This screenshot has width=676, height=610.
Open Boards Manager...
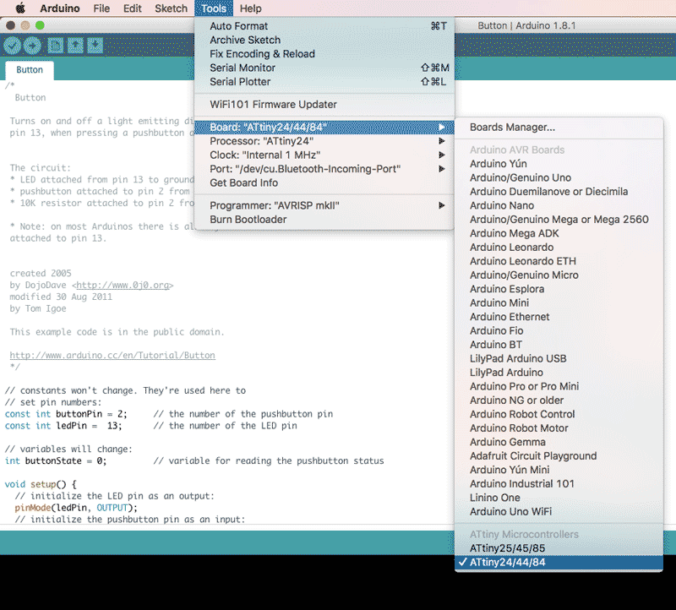click(x=559, y=128)
